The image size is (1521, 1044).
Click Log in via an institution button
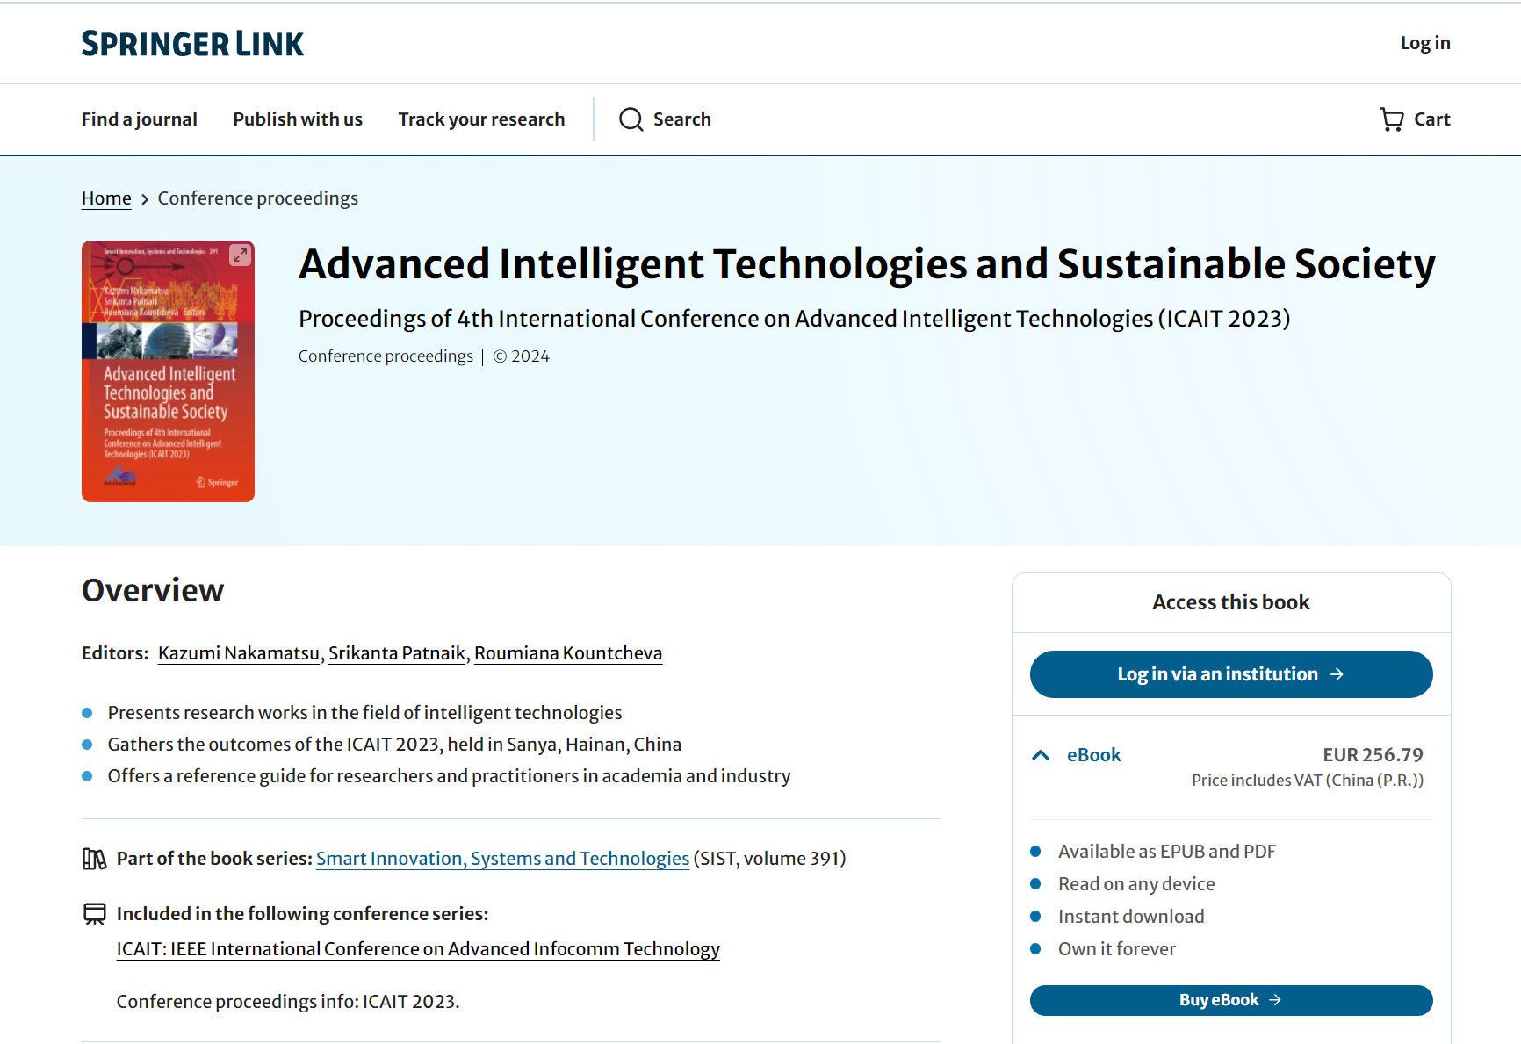1231,674
